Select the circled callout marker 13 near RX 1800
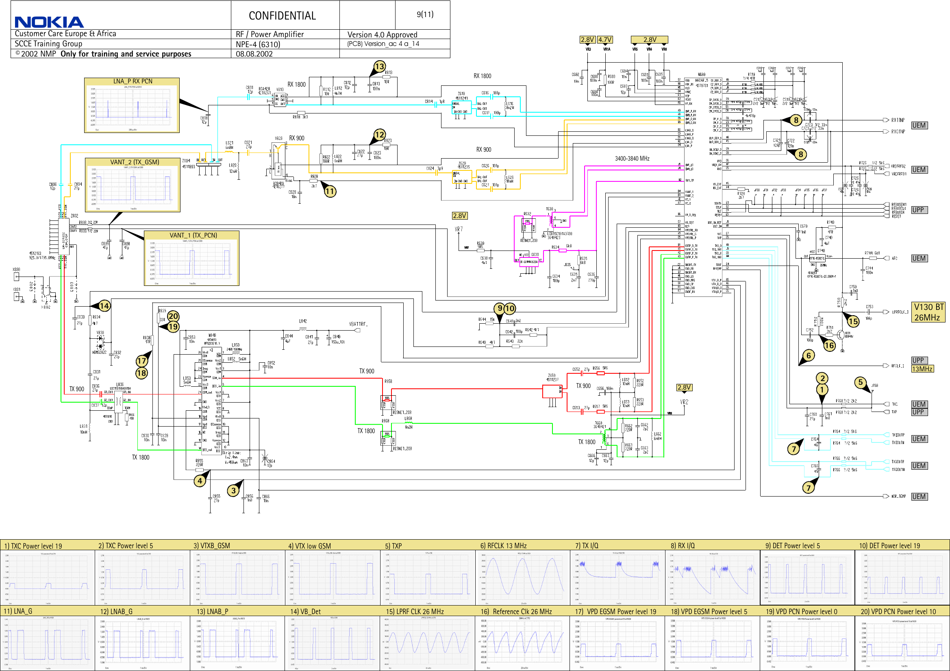Viewport: 950px width, 671px height. coord(379,66)
